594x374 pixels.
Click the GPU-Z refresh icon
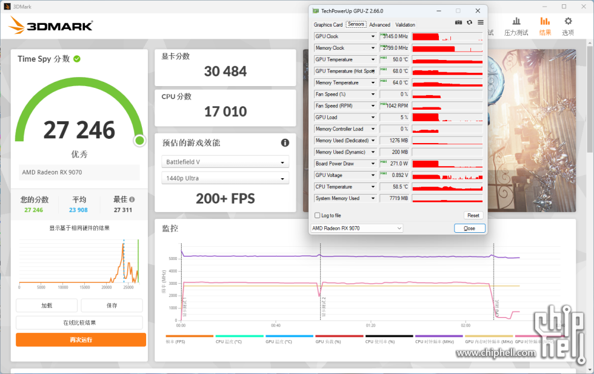[469, 22]
